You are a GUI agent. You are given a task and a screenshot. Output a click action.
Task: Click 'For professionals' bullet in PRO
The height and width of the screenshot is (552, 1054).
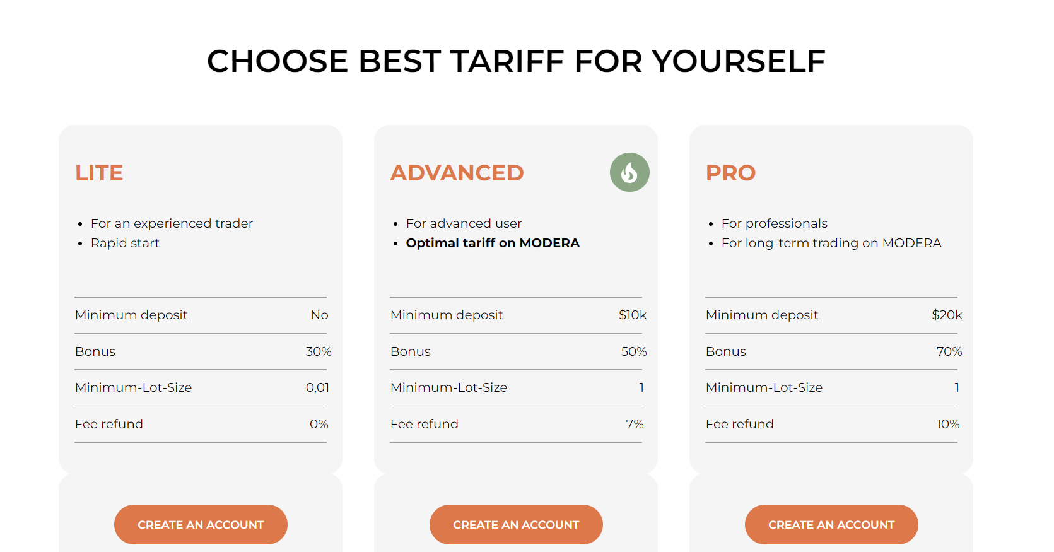click(775, 223)
